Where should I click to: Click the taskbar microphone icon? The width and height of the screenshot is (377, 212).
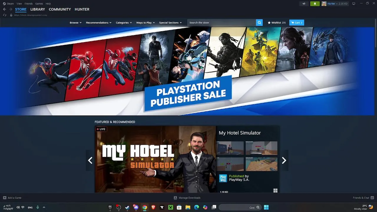point(38,207)
